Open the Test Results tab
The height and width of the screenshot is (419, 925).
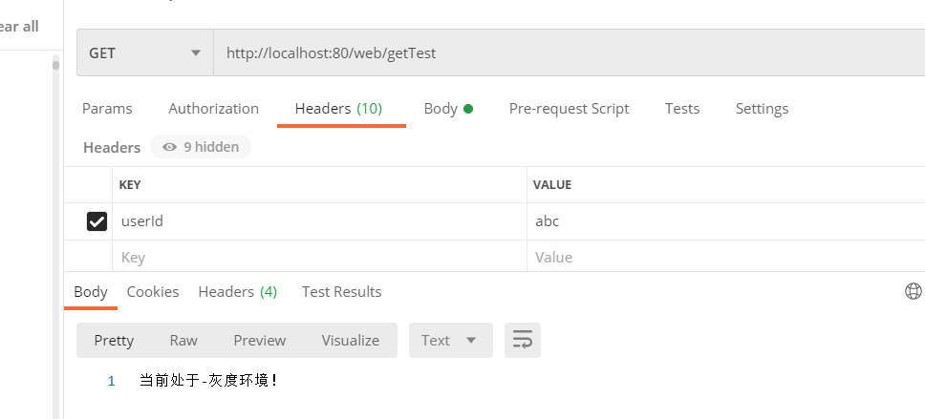coord(341,292)
